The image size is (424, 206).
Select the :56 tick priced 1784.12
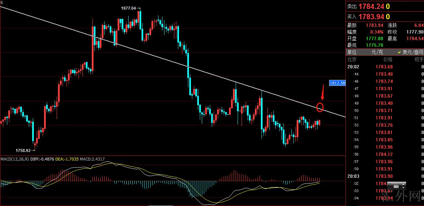tap(385, 154)
